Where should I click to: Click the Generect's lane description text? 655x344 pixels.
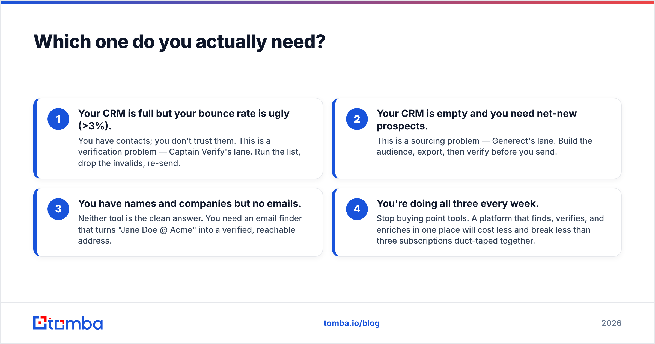484,146
